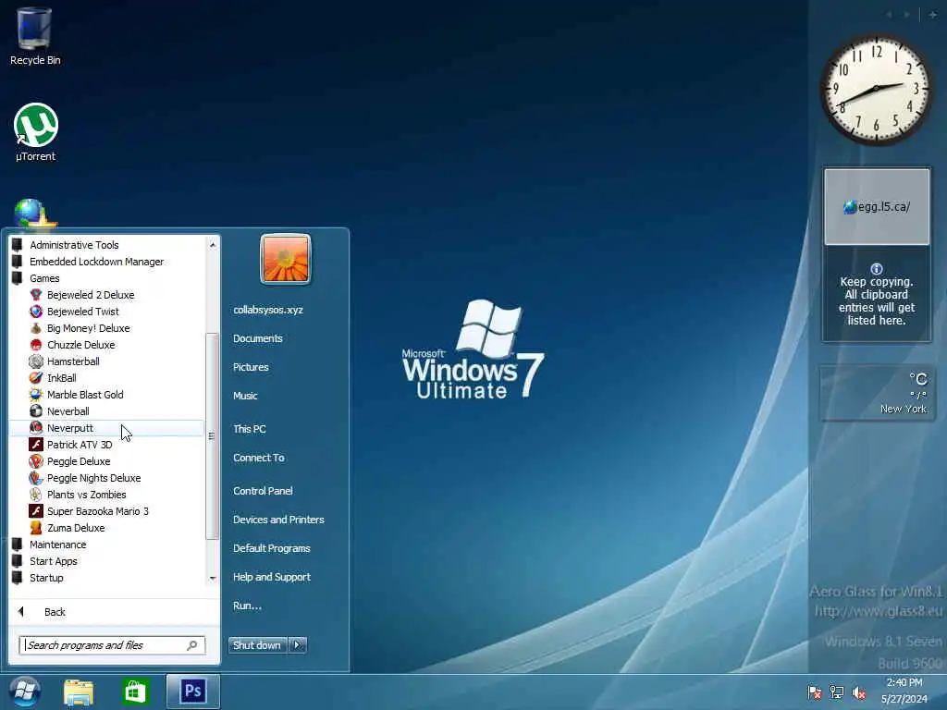Start Peggle Nights Deluxe
The image size is (947, 710).
[x=93, y=478]
